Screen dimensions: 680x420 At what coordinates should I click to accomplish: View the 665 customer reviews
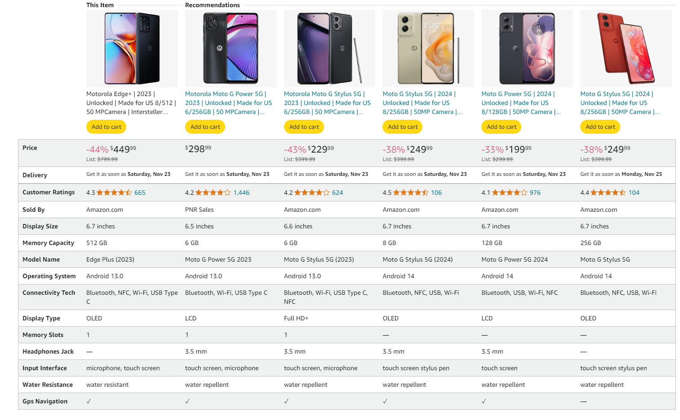[140, 192]
